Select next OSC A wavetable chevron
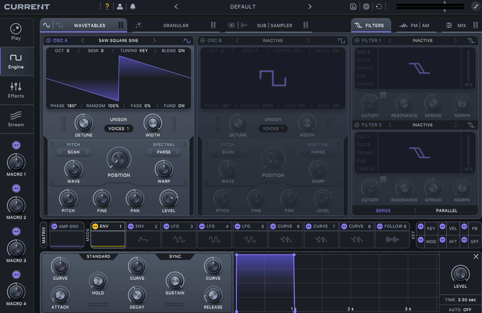482x313 pixels. click(154, 41)
